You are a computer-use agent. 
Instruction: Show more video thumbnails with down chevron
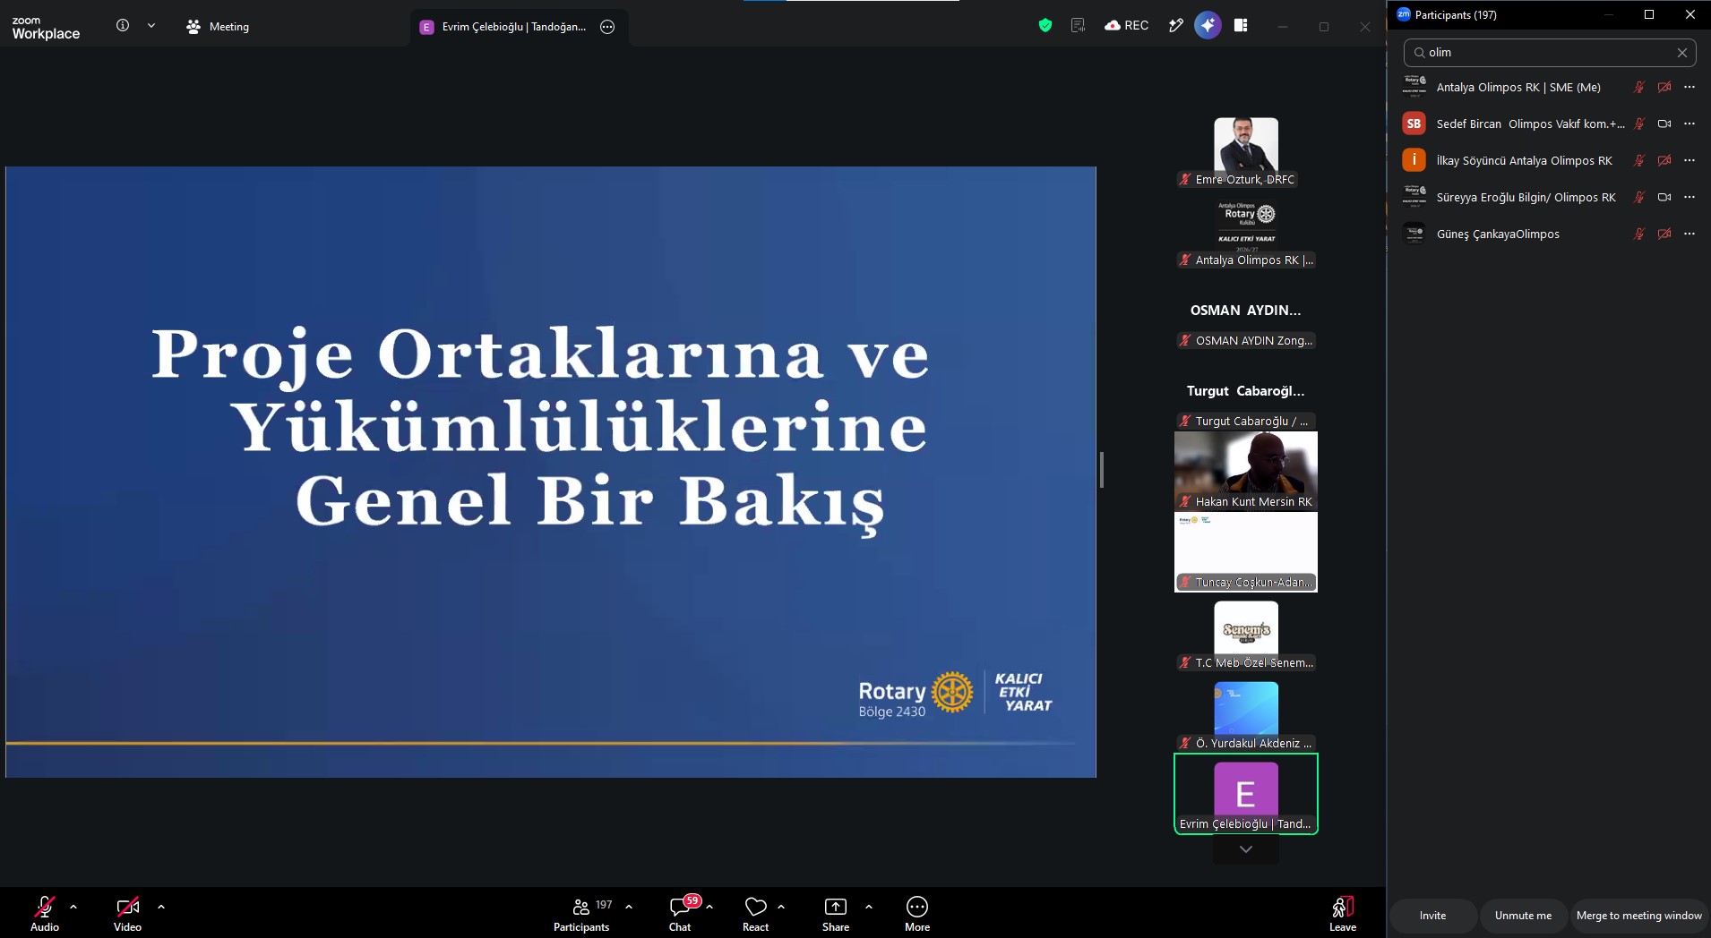[x=1246, y=849]
